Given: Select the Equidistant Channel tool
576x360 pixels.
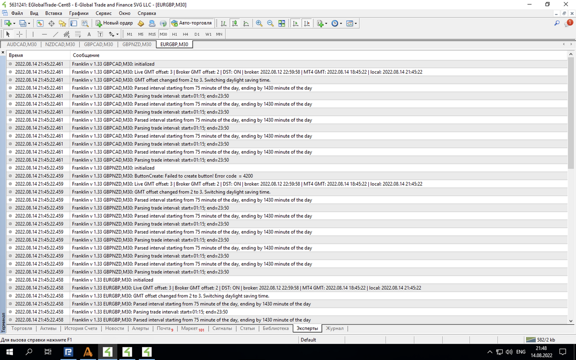Looking at the screenshot, I should (67, 34).
